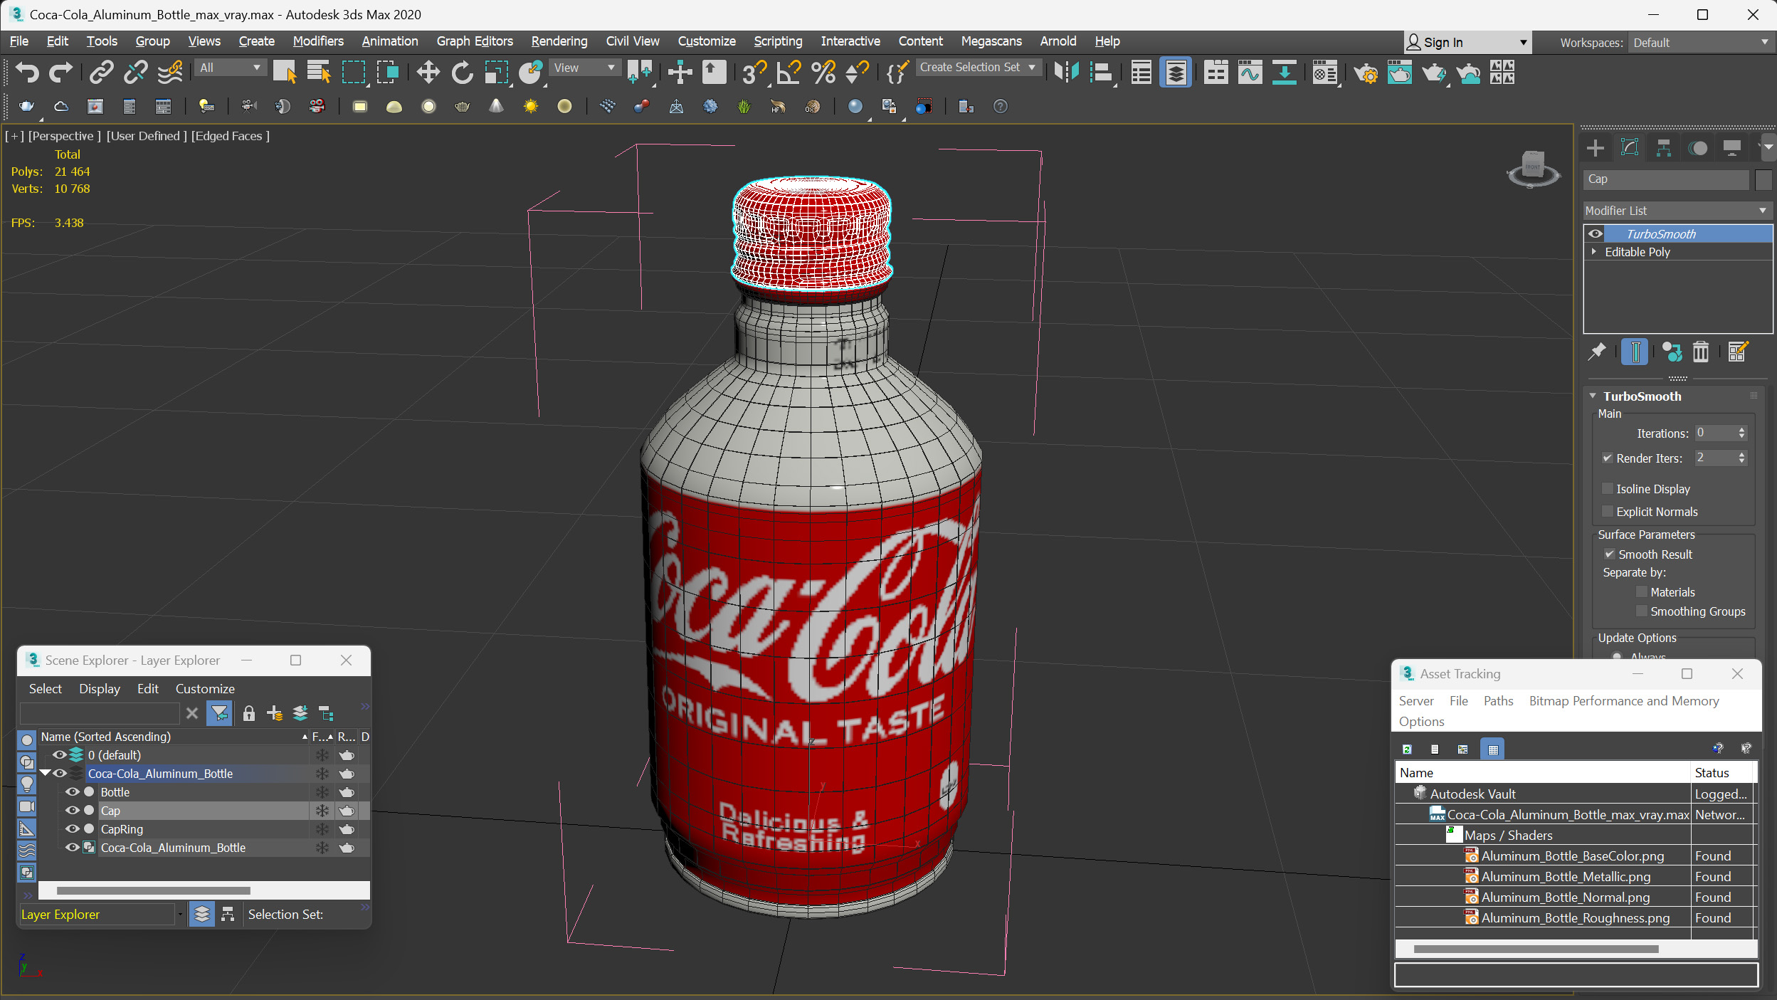The height and width of the screenshot is (1000, 1777).
Task: Click the Redo arrow icon
Action: point(60,73)
